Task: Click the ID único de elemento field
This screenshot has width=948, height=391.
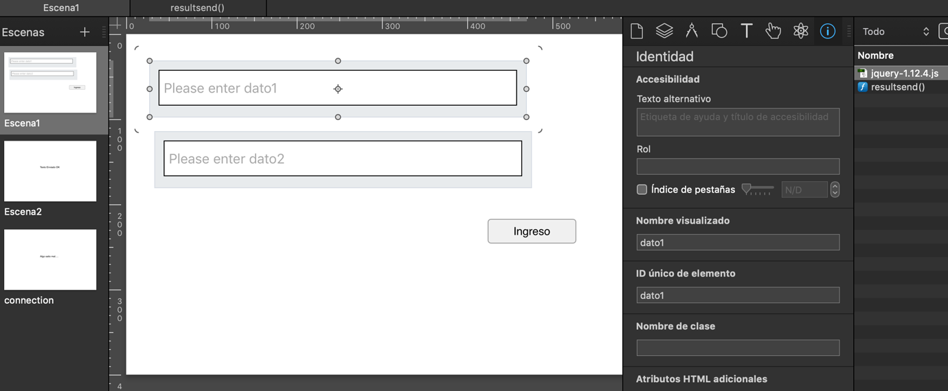Action: (738, 295)
